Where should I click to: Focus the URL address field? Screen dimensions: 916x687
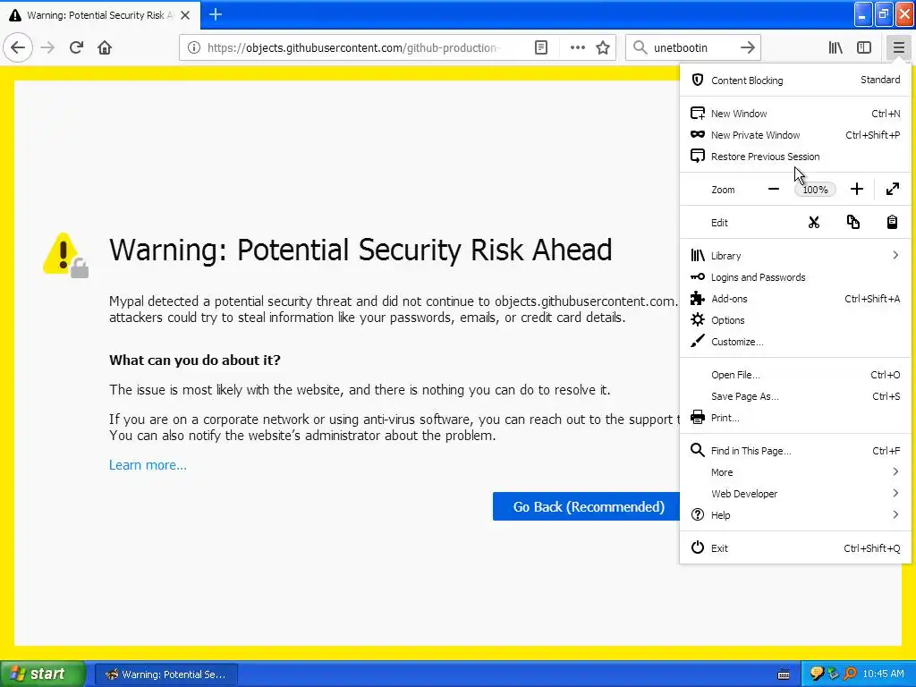pyautogui.click(x=352, y=47)
